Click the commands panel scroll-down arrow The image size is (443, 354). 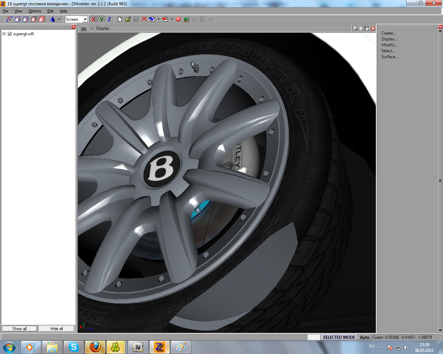[440, 330]
